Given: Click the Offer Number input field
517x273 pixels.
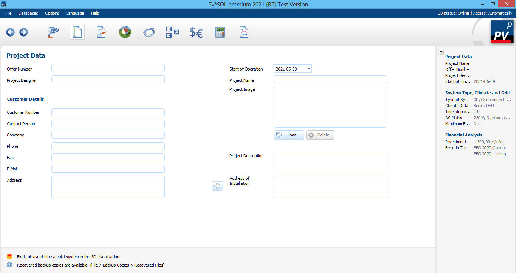Looking at the screenshot, I should tap(108, 68).
